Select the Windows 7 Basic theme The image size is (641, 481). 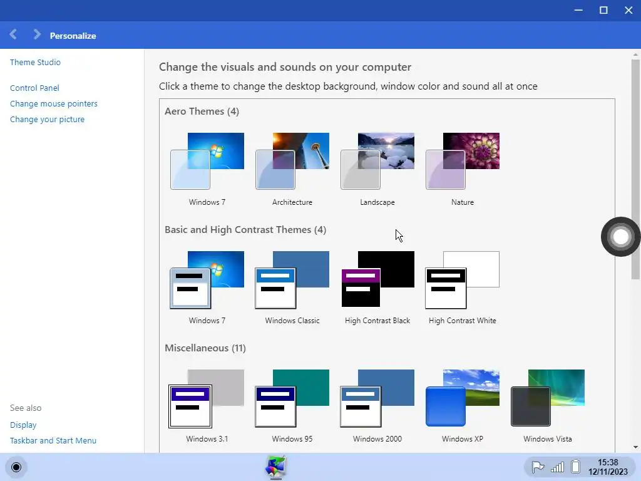(x=207, y=287)
